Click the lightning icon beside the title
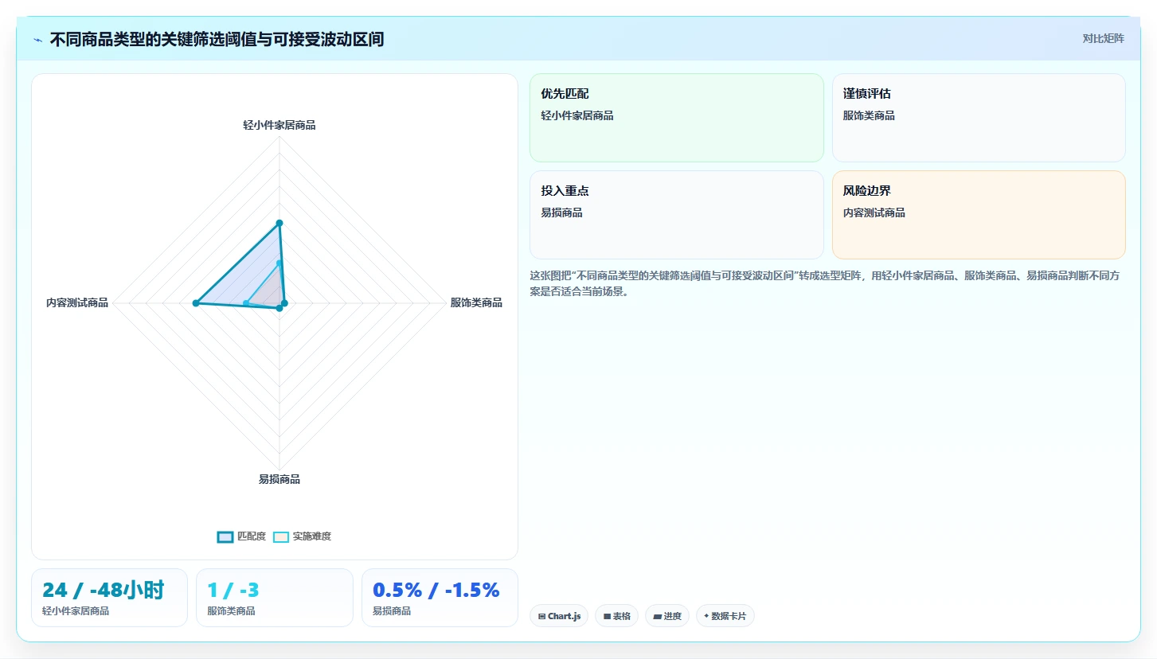Image resolution: width=1157 pixels, height=659 pixels. [38, 40]
